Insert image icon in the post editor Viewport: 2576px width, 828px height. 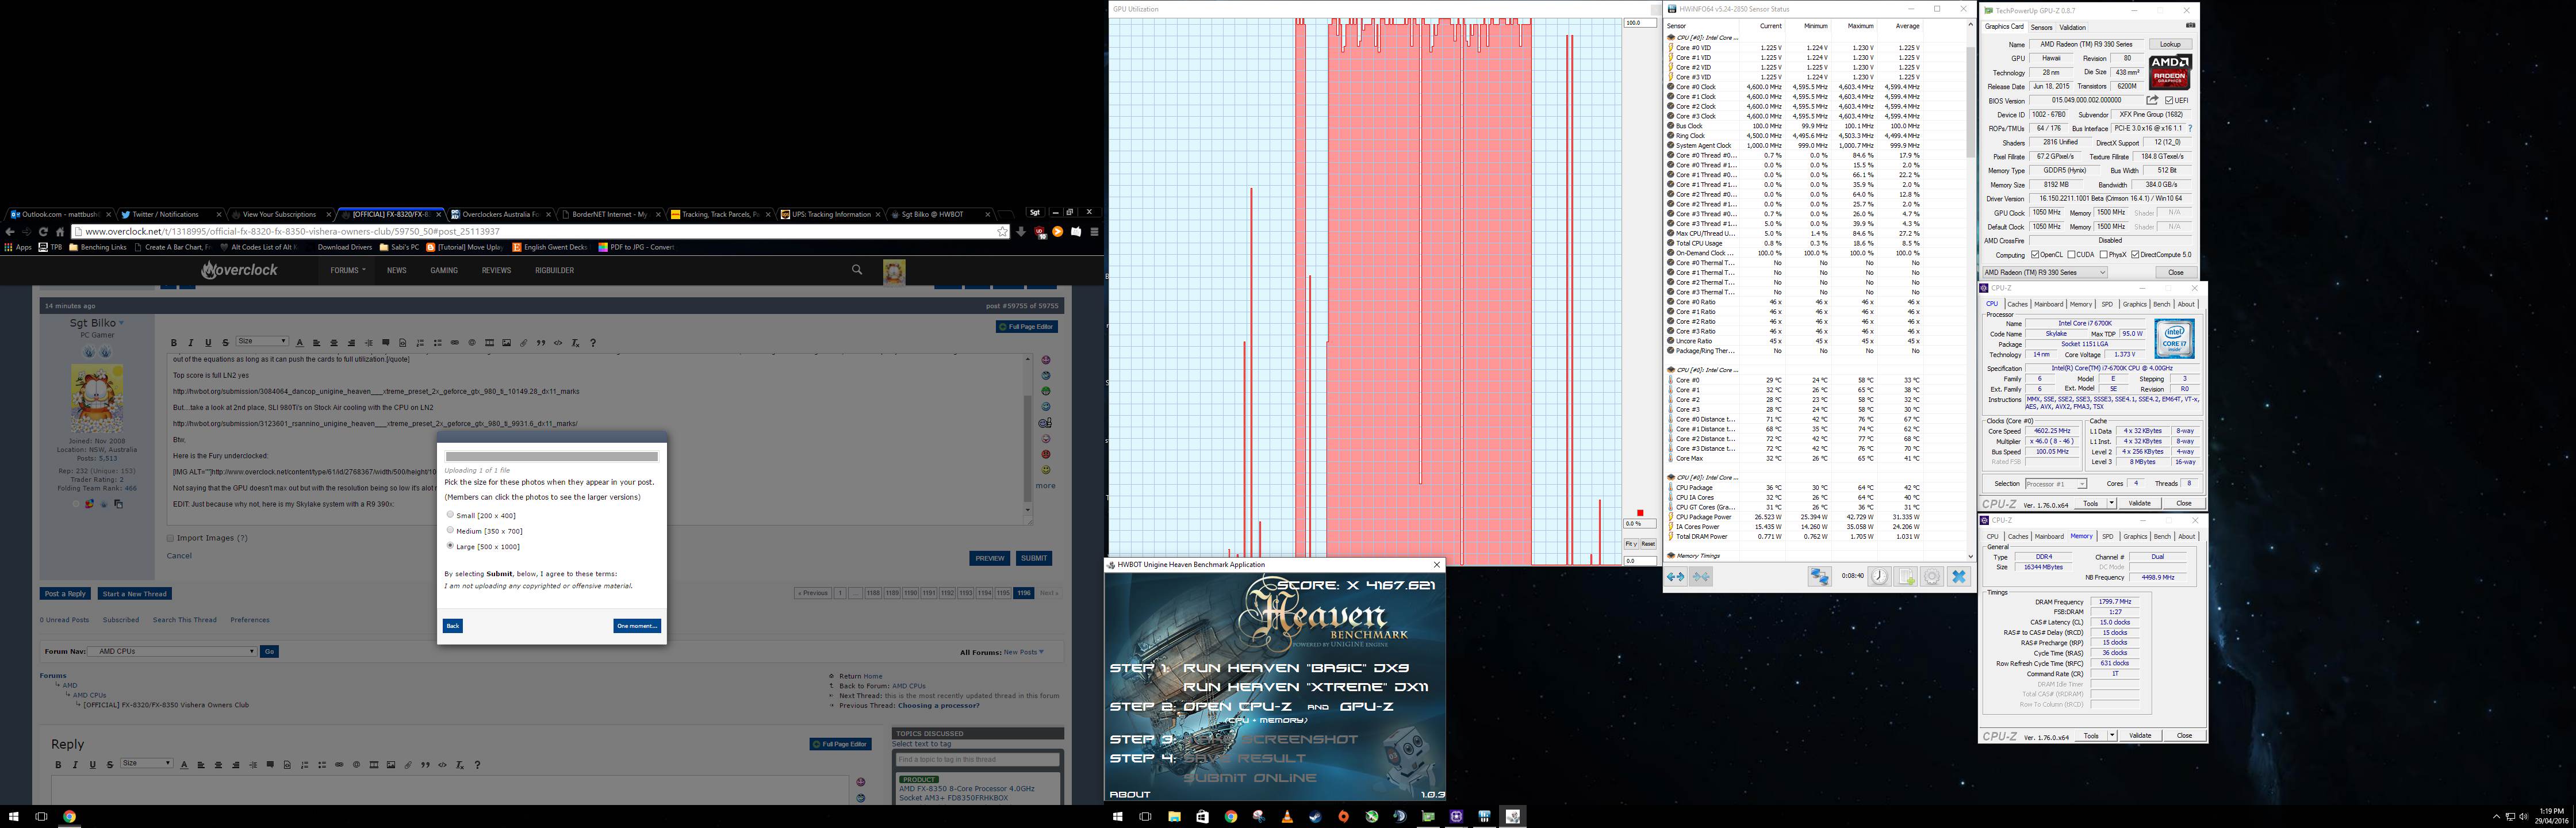coord(506,343)
